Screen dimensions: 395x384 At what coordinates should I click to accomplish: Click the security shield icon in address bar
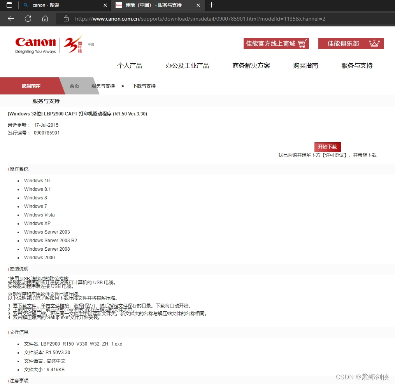[x=65, y=18]
